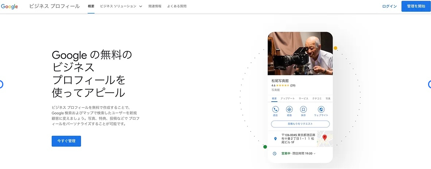Expand the 閉店時間 19:00 hours chevron
Image resolution: width=431 pixels, height=169 pixels.
point(314,154)
